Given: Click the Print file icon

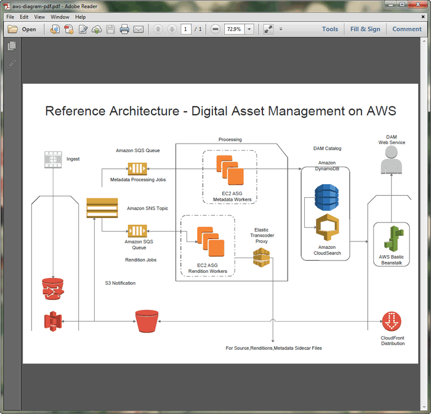Looking at the screenshot, I should 124,29.
